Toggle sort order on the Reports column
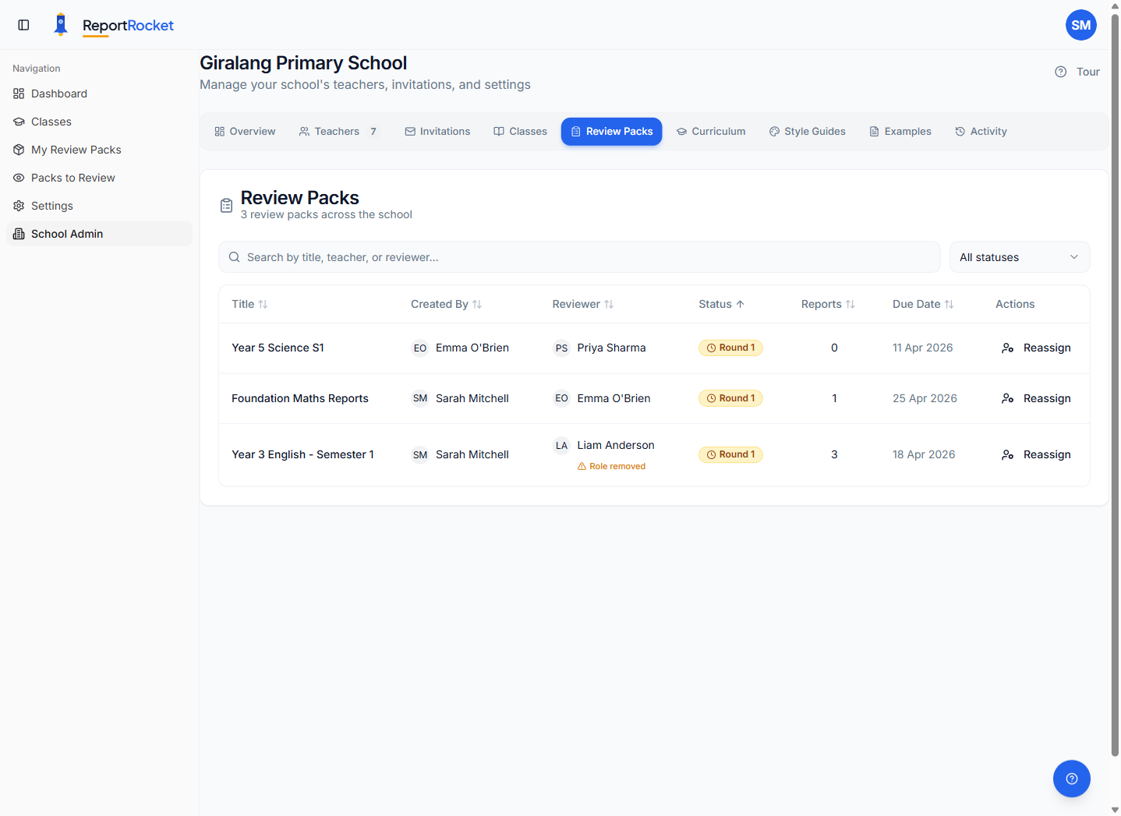Viewport: 1121px width, 816px height. pyautogui.click(x=850, y=304)
